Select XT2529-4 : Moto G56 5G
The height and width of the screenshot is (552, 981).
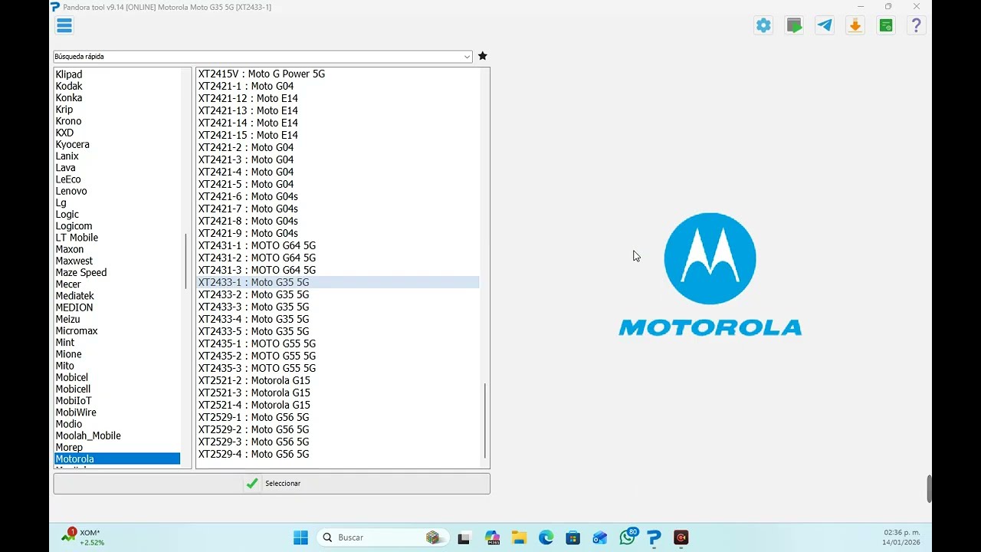click(x=254, y=454)
